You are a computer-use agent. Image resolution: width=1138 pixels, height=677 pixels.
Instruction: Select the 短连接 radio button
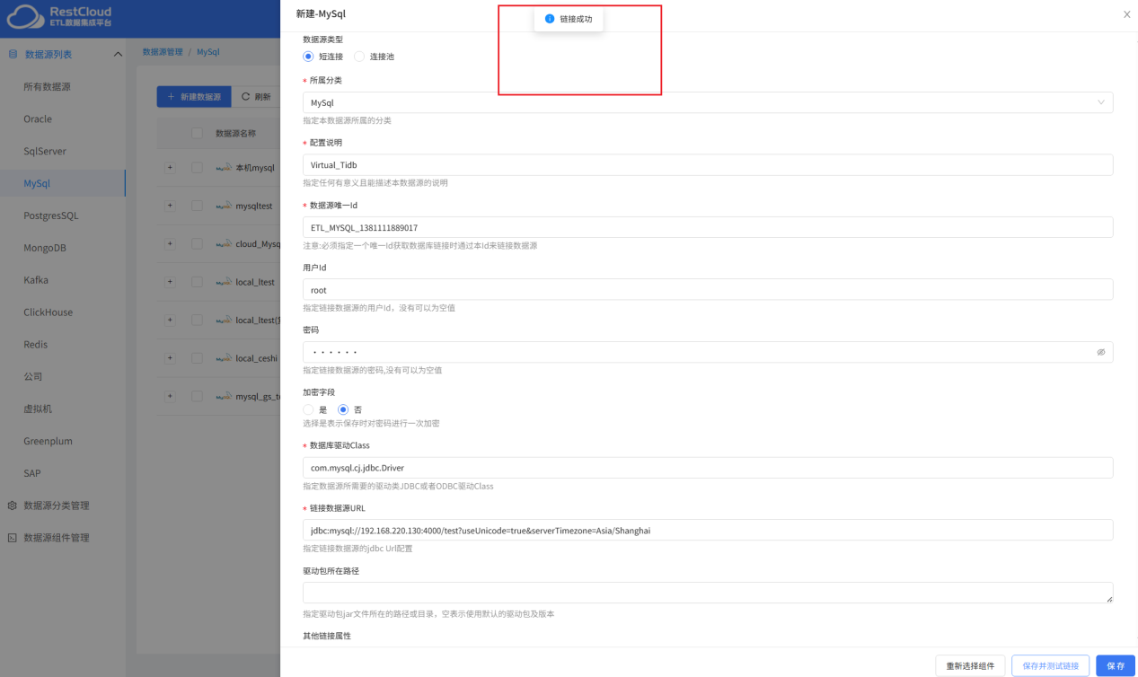308,57
